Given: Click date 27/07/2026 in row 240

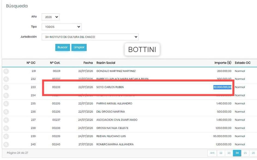Looking at the screenshot, I should pos(86,144).
